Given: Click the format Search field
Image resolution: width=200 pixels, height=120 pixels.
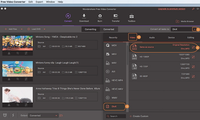Looking at the screenshot, I should [116, 116].
